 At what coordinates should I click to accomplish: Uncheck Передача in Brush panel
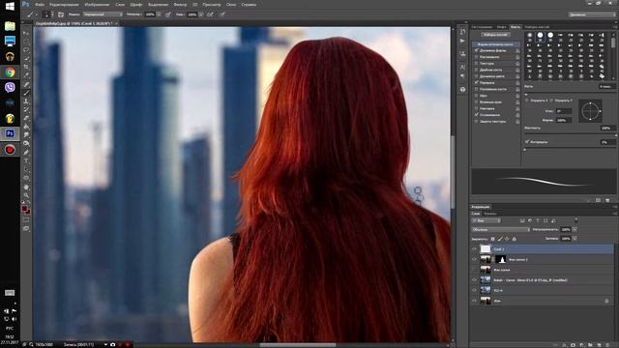[477, 82]
